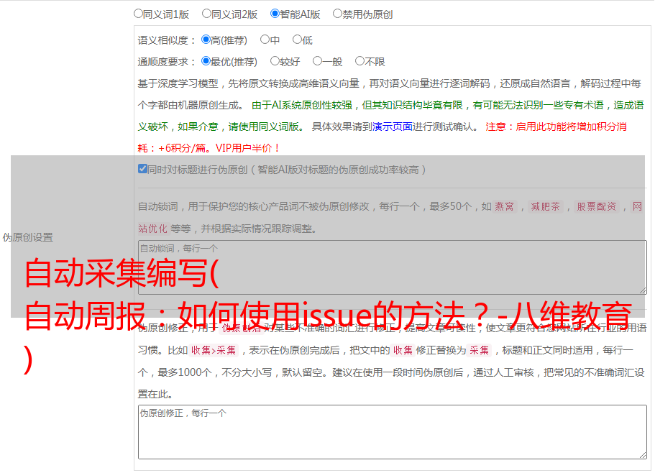Click resize handle of 自动锁词 textarea

pos(643,290)
